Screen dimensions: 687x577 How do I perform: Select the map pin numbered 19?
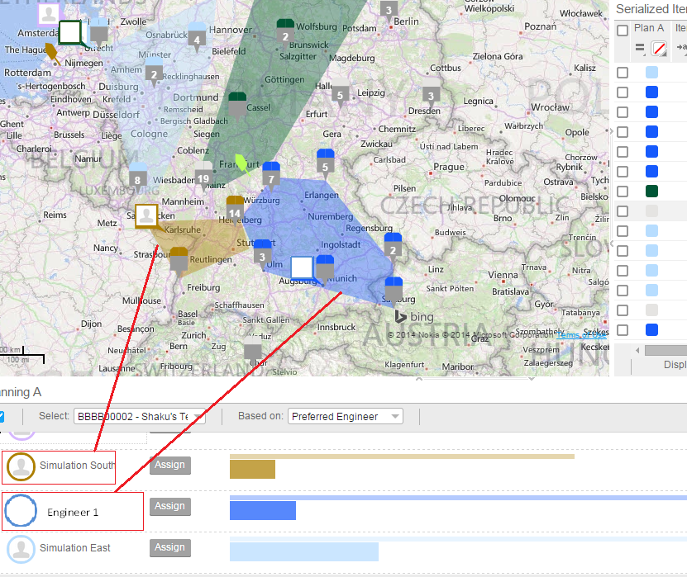203,178
